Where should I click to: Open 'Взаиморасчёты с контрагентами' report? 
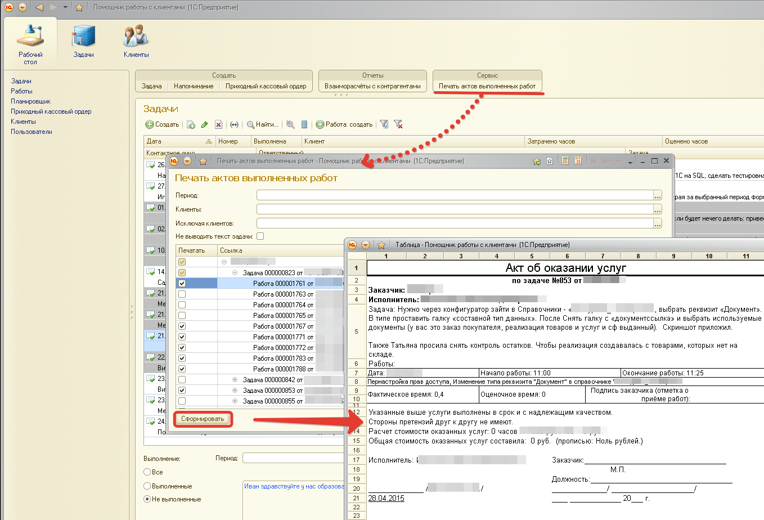pyautogui.click(x=372, y=86)
